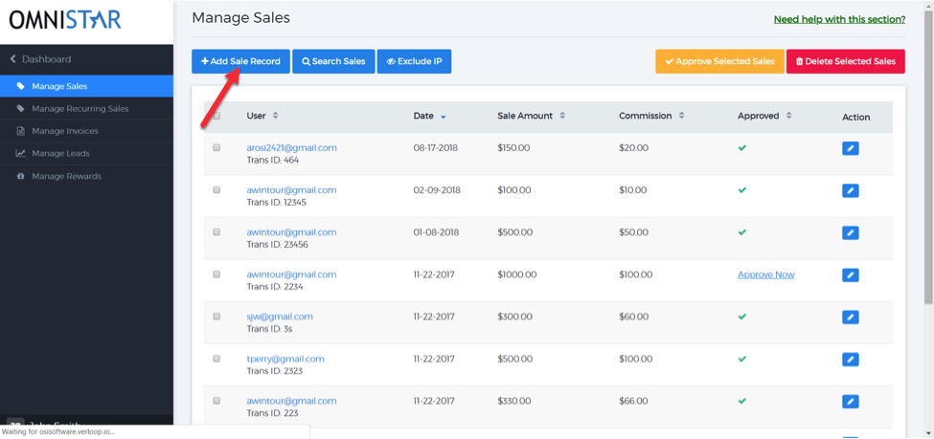Check the row for Trans ID: 464
The image size is (934, 439).
click(x=216, y=147)
